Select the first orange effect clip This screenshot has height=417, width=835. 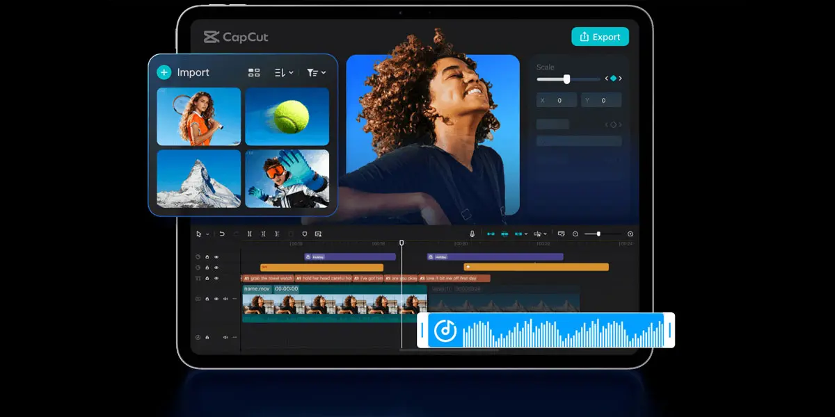click(x=321, y=267)
